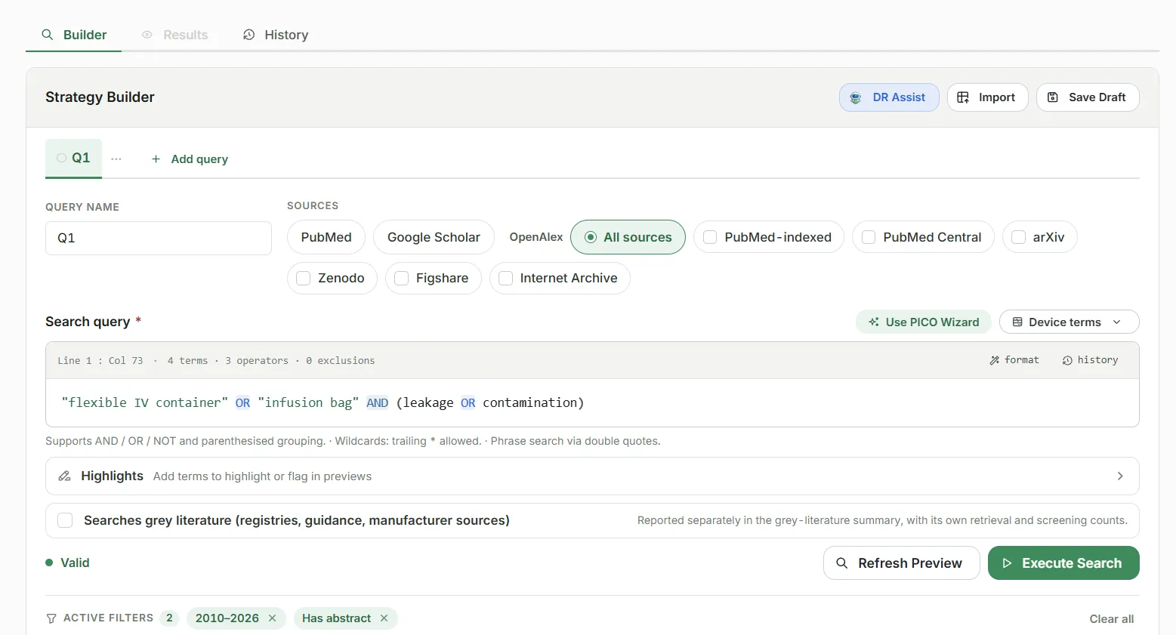Refresh the search preview
Image resolution: width=1176 pixels, height=635 pixels.
(x=901, y=563)
